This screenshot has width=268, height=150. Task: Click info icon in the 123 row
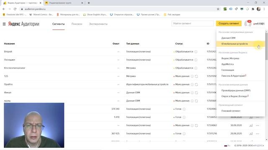(192, 76)
